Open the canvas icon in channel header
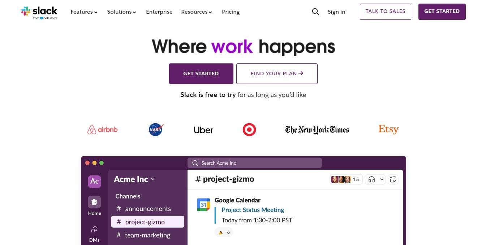 [x=393, y=179]
